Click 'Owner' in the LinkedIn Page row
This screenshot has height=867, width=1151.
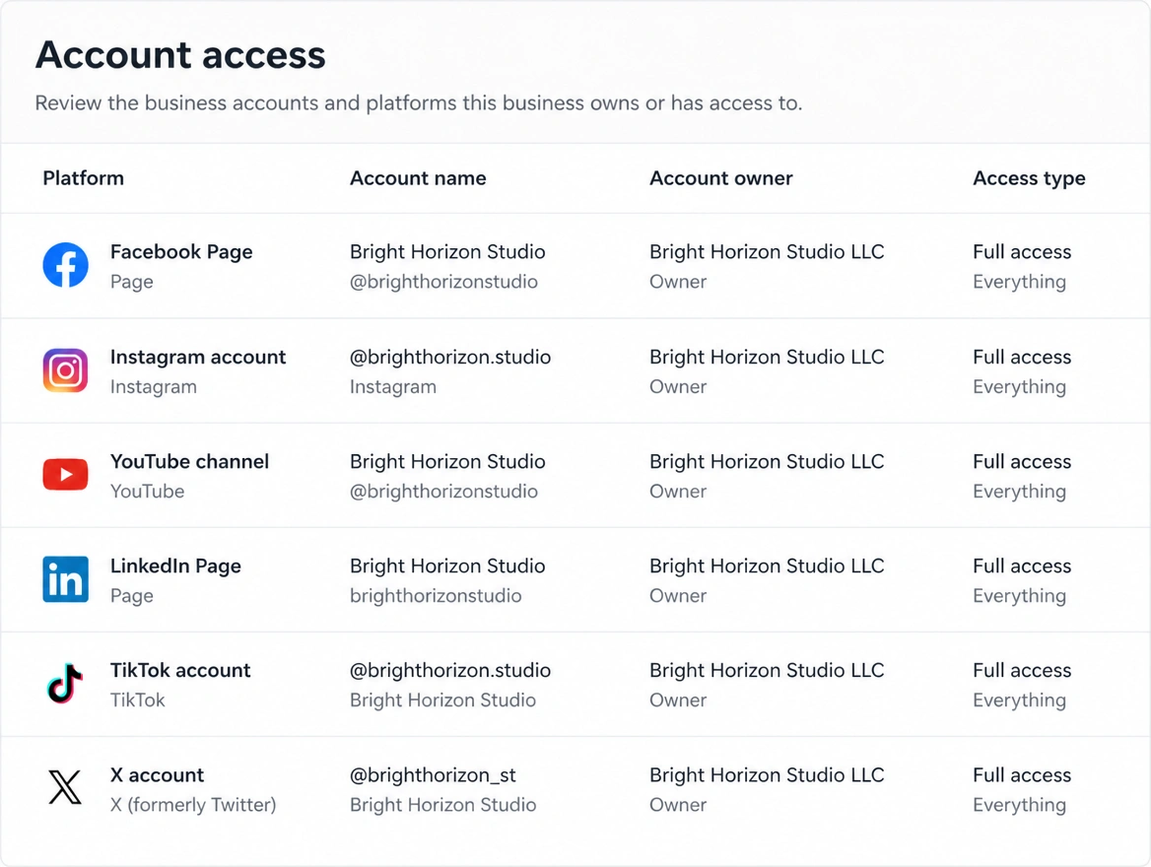coord(678,596)
